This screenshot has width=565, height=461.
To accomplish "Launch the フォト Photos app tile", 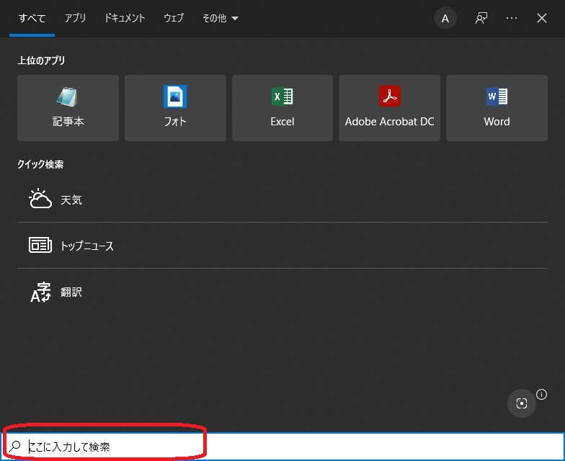I will 175,108.
